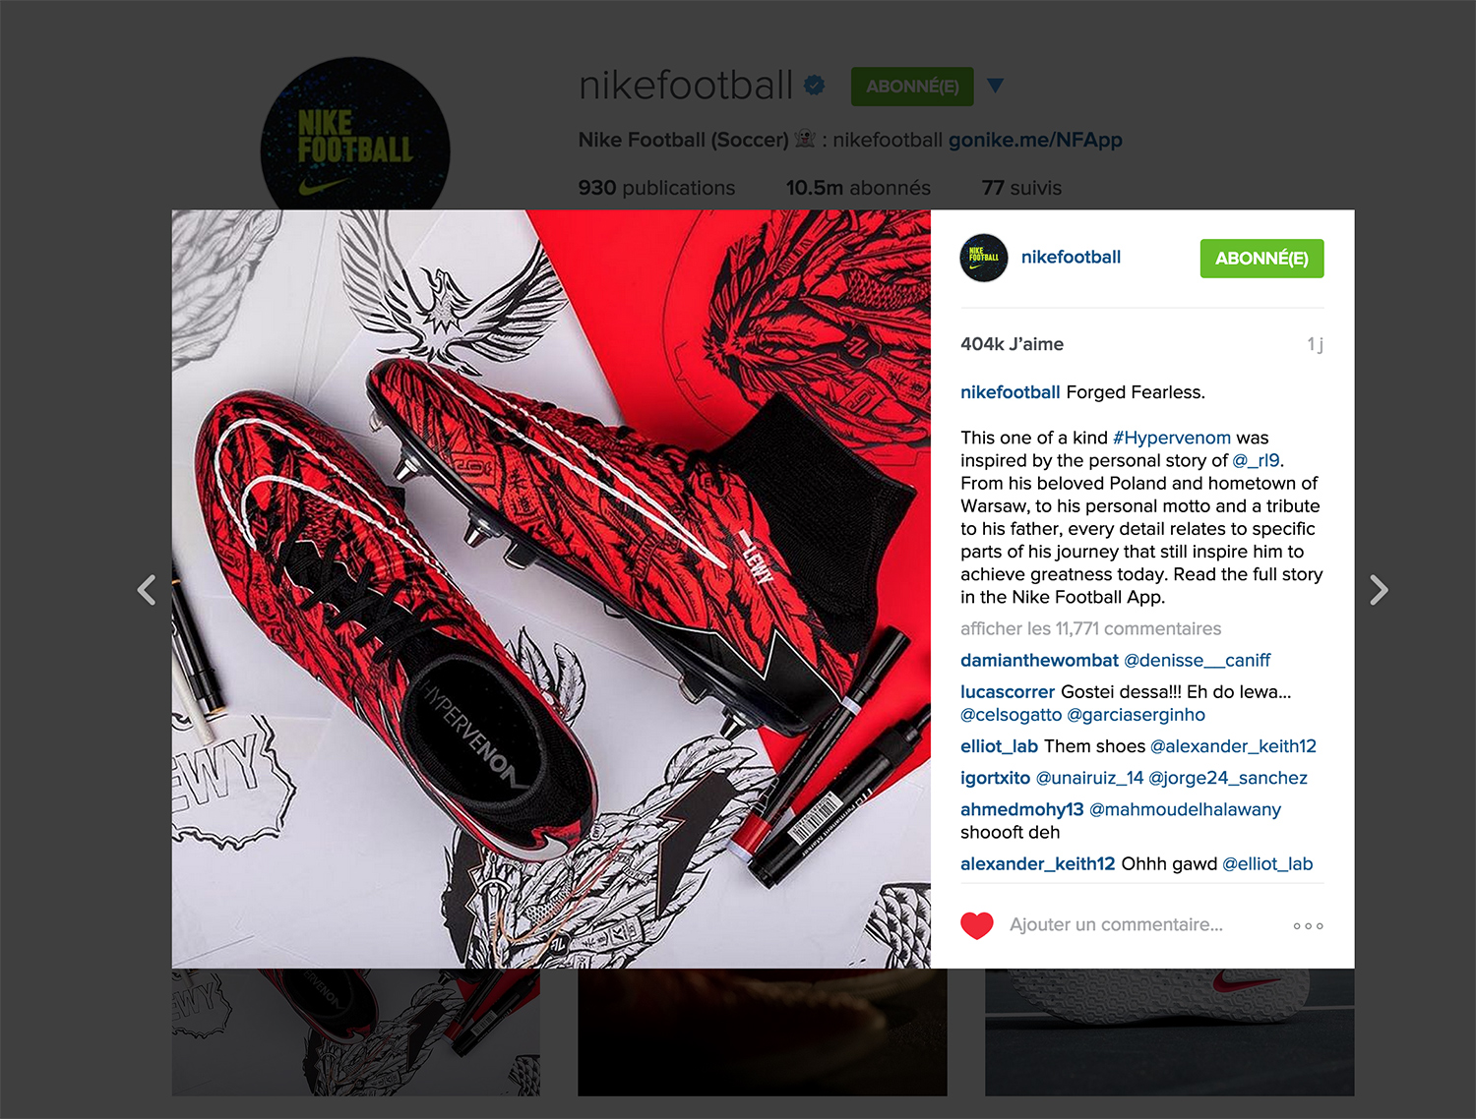Expand the blue dropdown arrow beside ABONNÉ(E)
This screenshot has width=1476, height=1119.
tap(995, 87)
